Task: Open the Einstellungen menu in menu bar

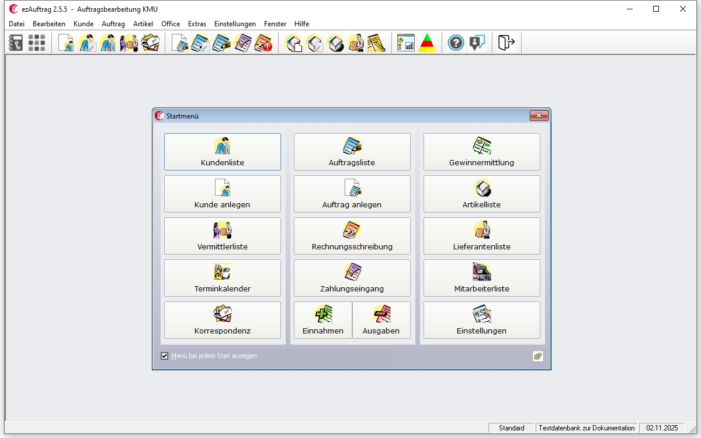Action: click(x=235, y=24)
